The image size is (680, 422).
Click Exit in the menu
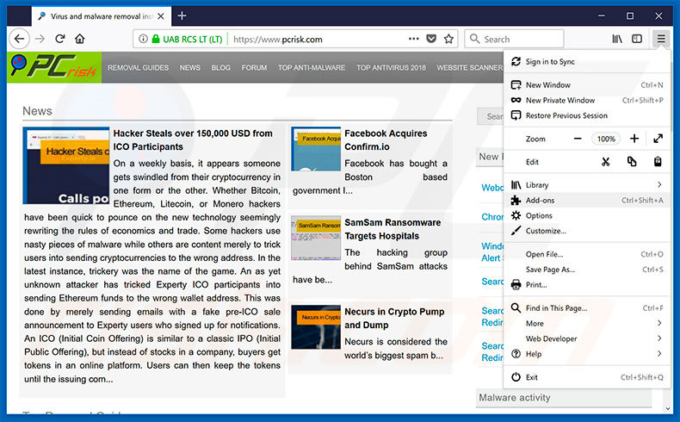[587, 377]
